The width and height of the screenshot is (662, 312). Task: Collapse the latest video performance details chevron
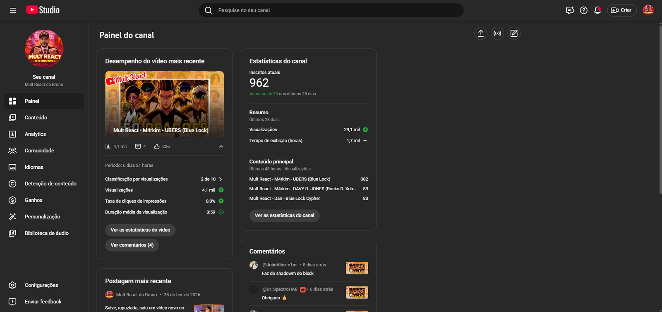221,147
